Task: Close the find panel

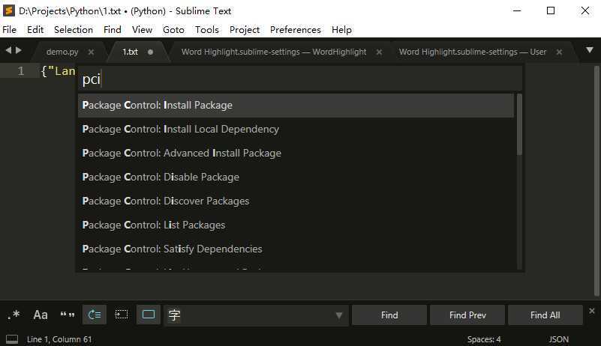Action: click(592, 311)
